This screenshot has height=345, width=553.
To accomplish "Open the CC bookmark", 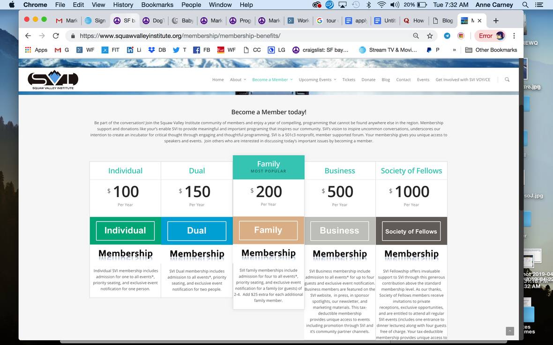I will pos(252,50).
